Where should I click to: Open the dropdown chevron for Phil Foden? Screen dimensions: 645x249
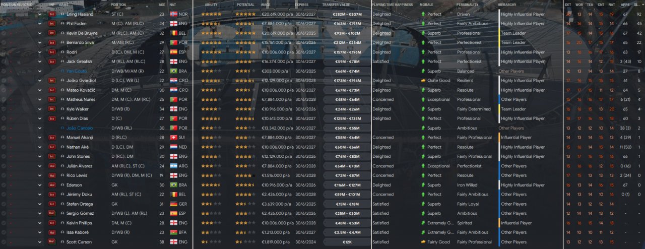40,24
